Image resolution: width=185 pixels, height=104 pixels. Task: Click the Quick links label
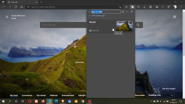[79, 62]
